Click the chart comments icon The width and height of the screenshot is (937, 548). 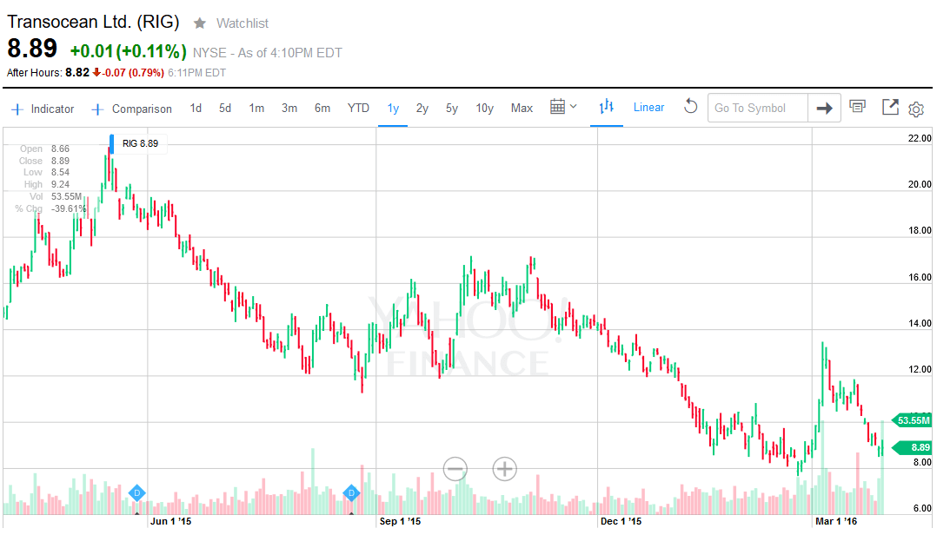(857, 107)
